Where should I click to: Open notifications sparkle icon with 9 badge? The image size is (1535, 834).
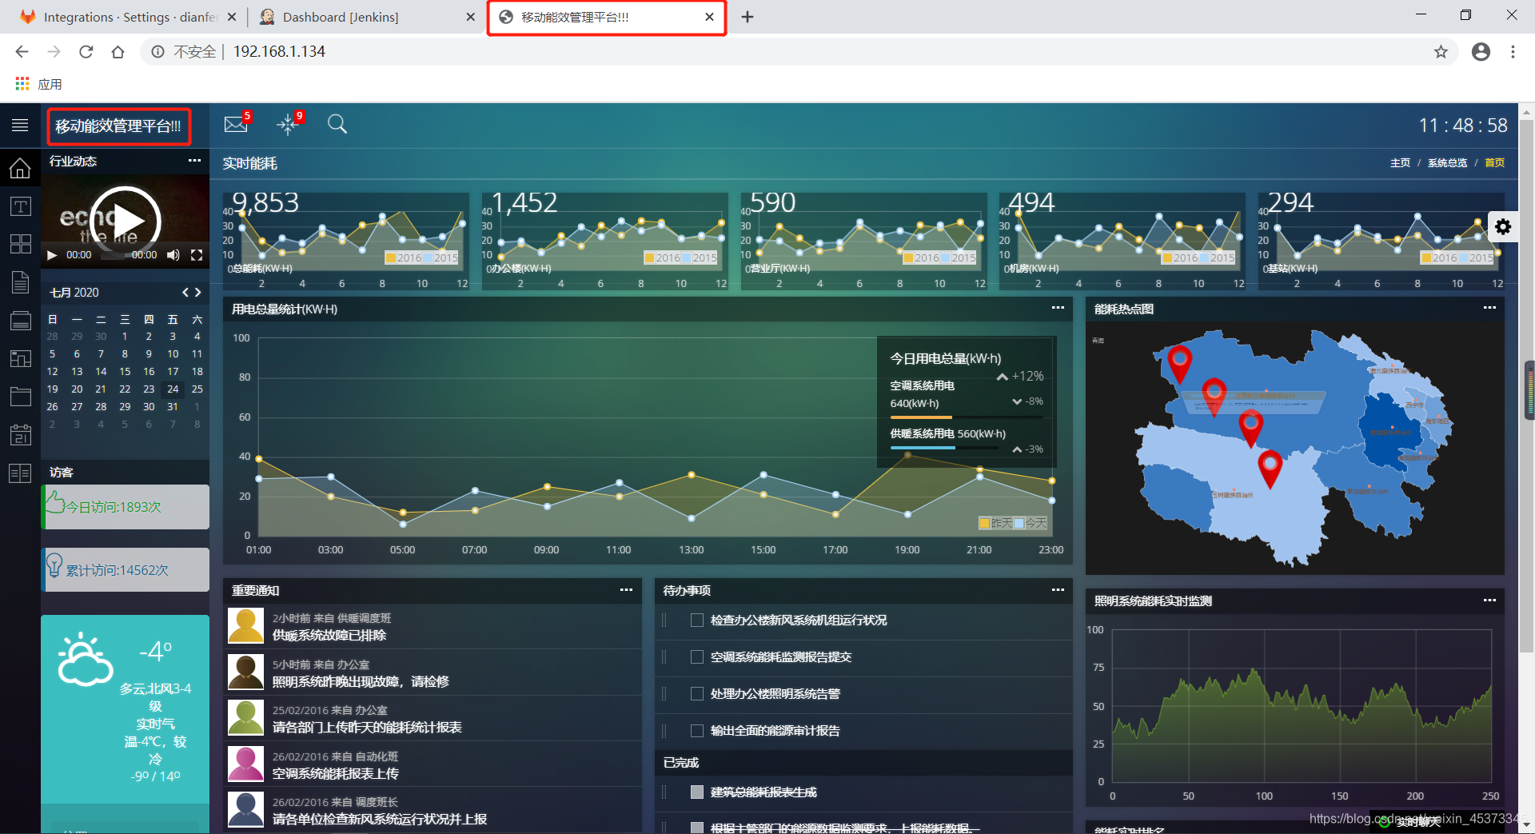pos(289,123)
